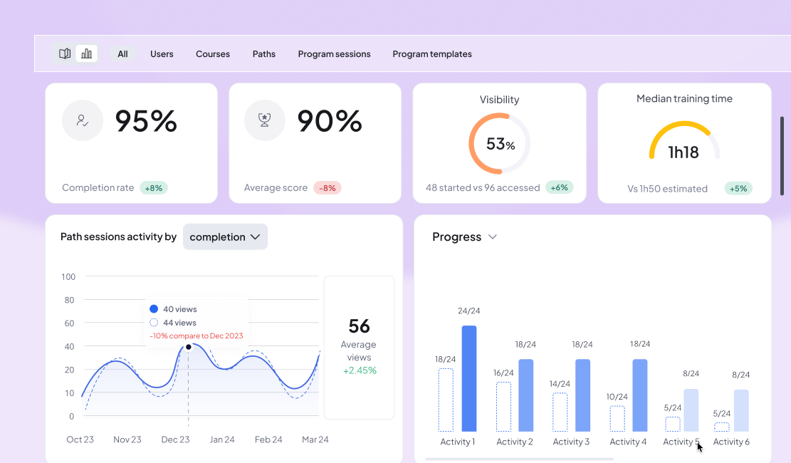Image resolution: width=791 pixels, height=463 pixels.
Task: Toggle the solid blue 40 views legend dot
Action: [155, 308]
